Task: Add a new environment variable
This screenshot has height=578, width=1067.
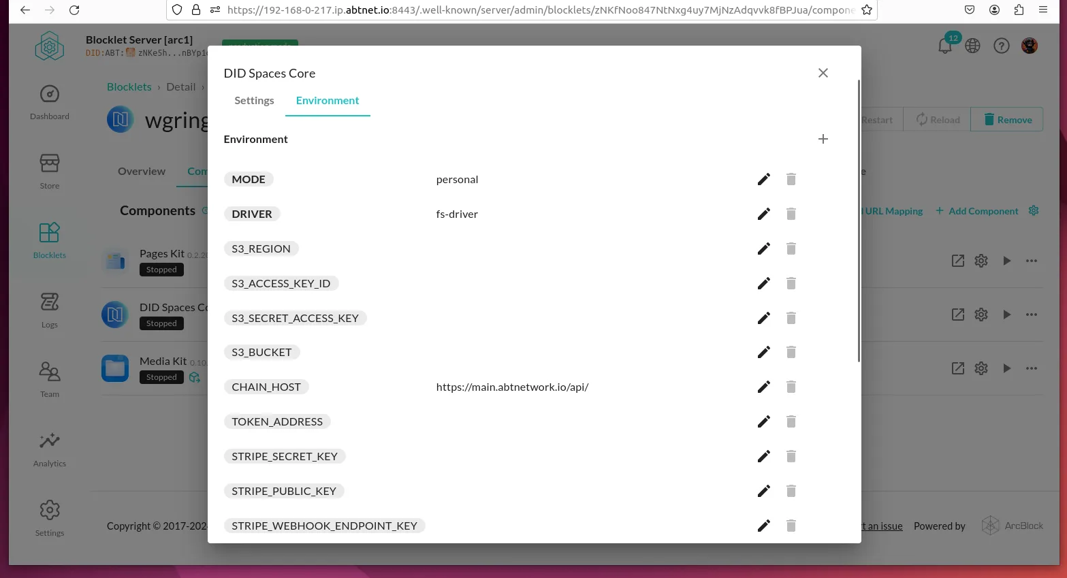Action: coord(823,139)
